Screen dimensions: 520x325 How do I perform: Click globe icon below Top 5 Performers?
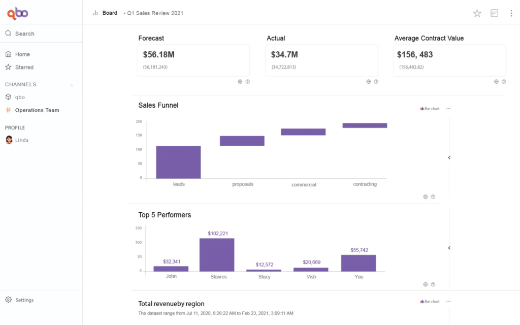pyautogui.click(x=426, y=284)
